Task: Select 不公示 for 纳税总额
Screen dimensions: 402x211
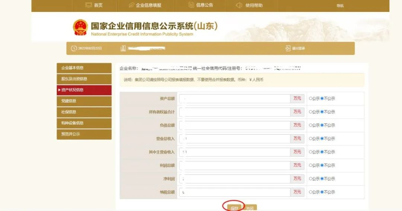Action: click(322, 192)
